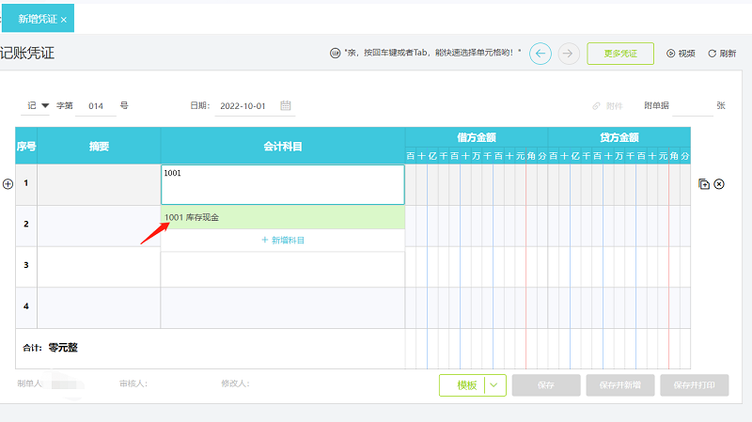Delete row 1 with the X icon
Screen dimensions: 752x422
tap(720, 184)
